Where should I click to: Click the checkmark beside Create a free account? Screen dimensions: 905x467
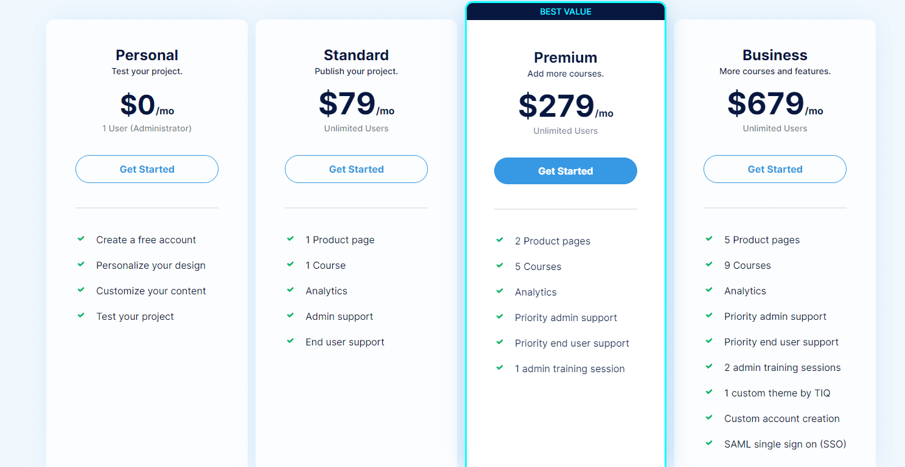(81, 240)
